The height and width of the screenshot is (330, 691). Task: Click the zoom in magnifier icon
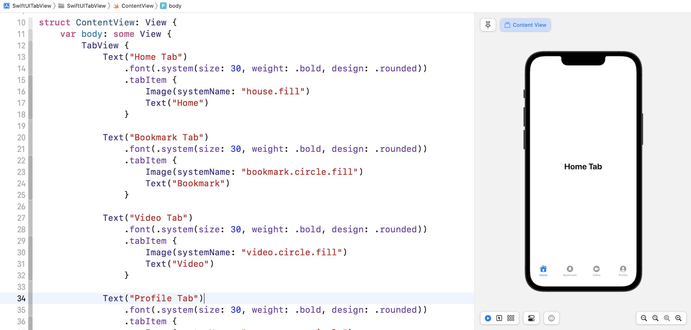(x=679, y=318)
